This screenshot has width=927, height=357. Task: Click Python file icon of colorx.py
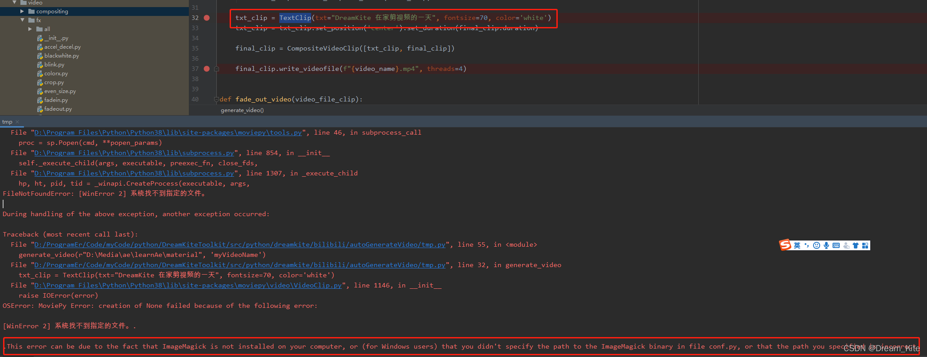[40, 74]
